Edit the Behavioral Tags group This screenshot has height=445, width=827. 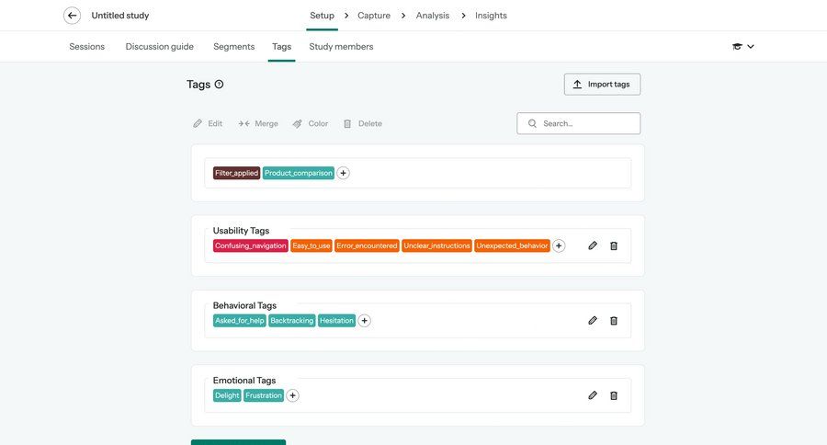[x=593, y=321]
